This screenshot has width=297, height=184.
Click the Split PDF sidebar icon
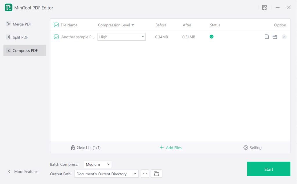[x=8, y=37]
